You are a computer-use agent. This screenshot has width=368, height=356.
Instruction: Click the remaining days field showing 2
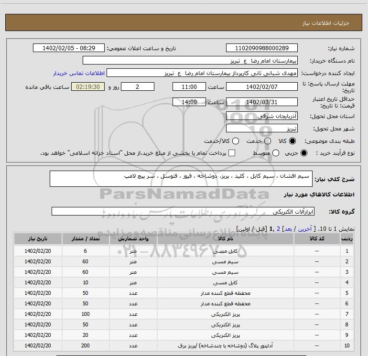[138, 86]
